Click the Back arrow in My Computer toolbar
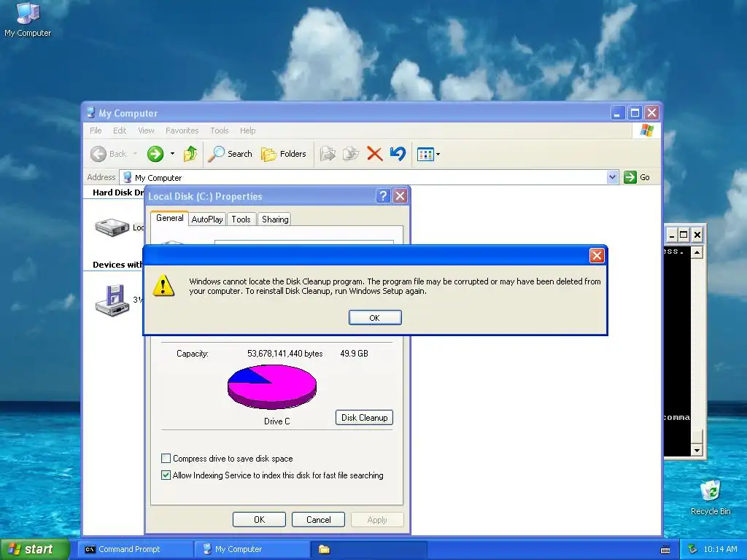The height and width of the screenshot is (560, 747). [x=98, y=154]
